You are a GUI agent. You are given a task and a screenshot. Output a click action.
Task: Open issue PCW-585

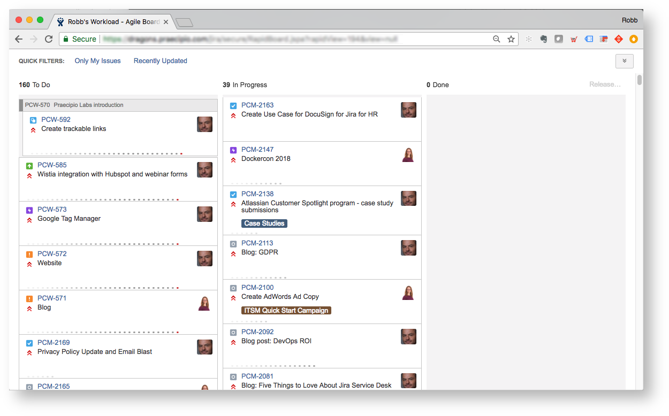click(52, 165)
